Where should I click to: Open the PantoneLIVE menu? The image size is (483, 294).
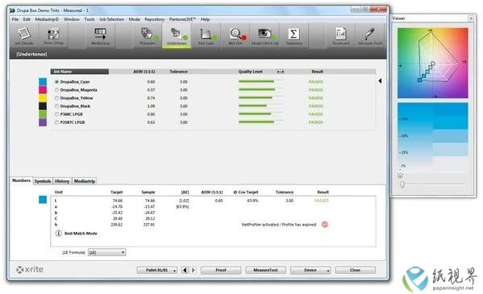click(182, 19)
